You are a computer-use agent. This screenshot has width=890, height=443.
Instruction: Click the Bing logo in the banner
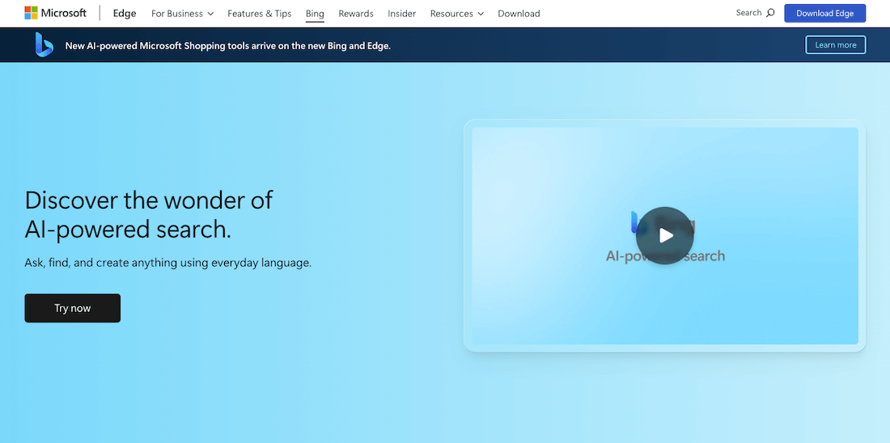44,44
